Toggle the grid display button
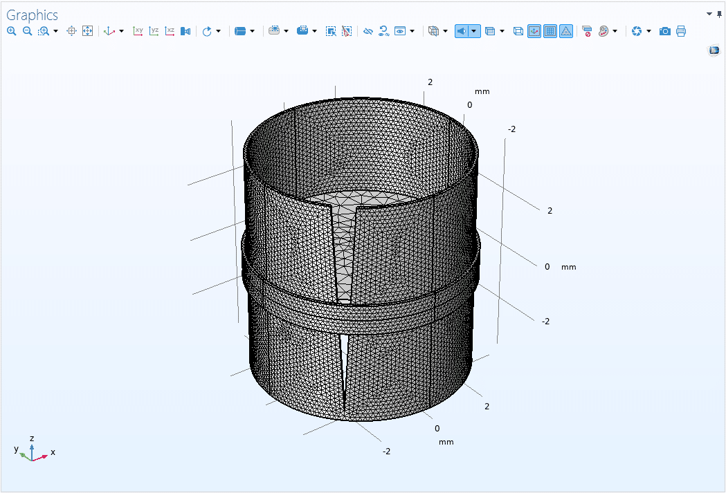The image size is (726, 493). pos(550,31)
